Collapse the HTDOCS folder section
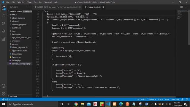 [20, 15]
